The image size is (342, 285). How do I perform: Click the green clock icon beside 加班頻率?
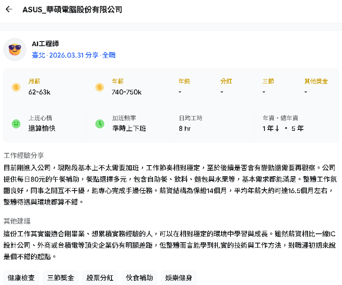pyautogui.click(x=100, y=124)
